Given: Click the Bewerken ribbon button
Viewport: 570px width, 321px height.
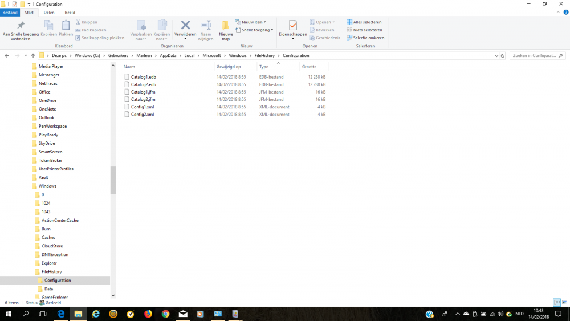Looking at the screenshot, I should click(321, 30).
